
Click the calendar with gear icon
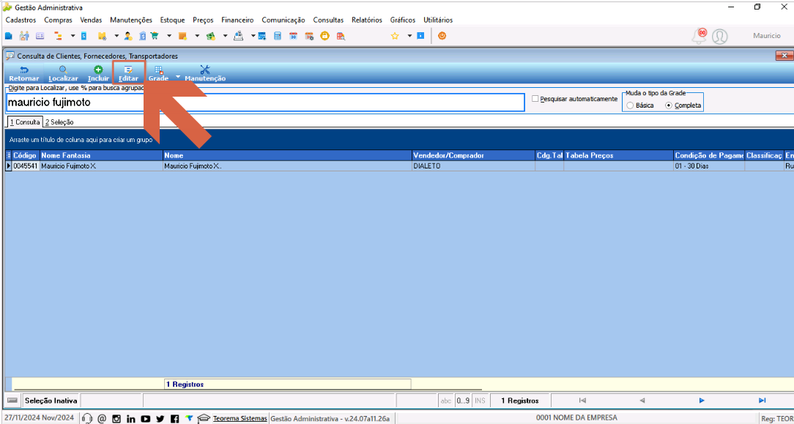[x=309, y=36]
